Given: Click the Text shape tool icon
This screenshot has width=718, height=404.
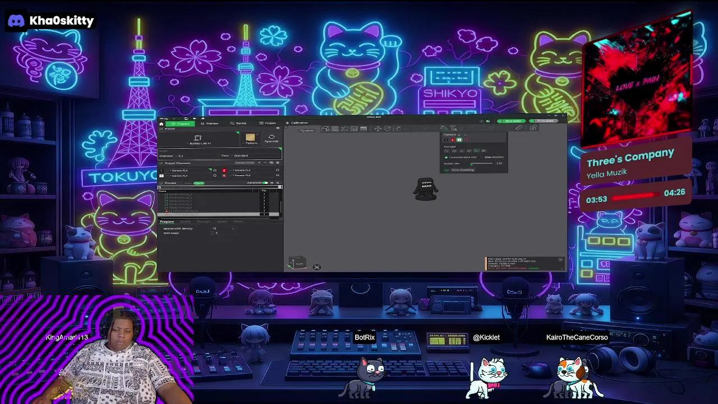Looking at the screenshot, I should tap(453, 128).
